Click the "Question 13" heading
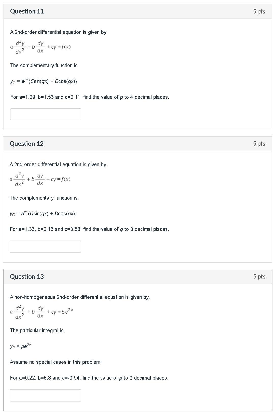 click(27, 276)
